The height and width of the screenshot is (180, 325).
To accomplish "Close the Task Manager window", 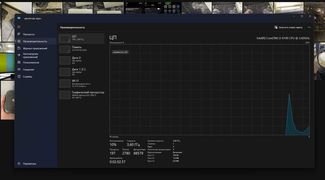I will pyautogui.click(x=309, y=16).
